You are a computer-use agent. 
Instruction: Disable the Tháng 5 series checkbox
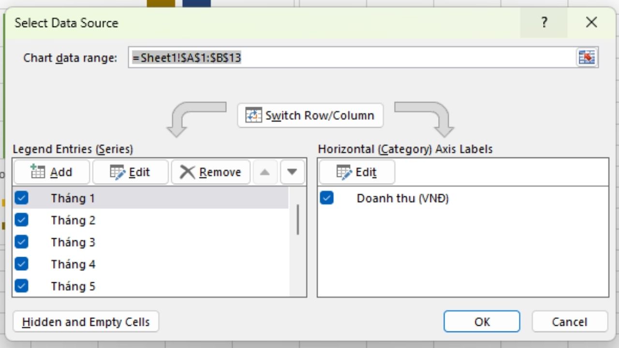[x=22, y=286]
